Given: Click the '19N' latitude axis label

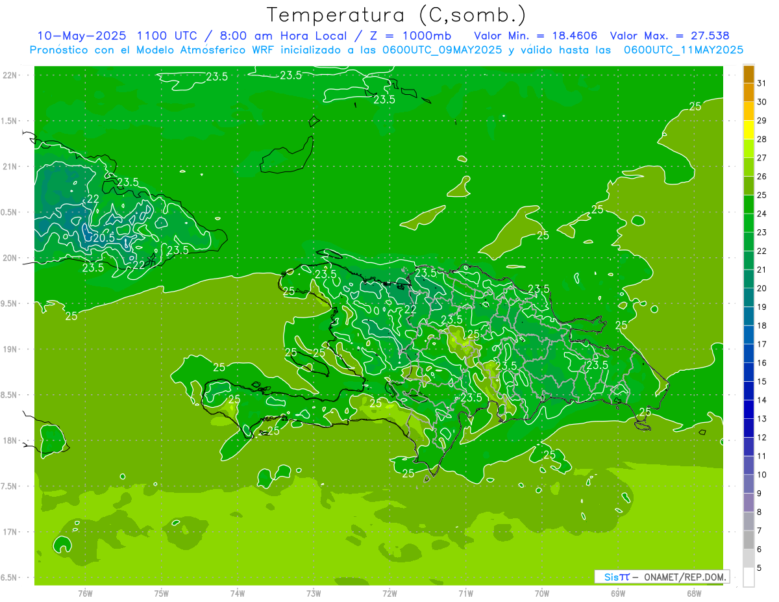Looking at the screenshot, I should [10, 349].
